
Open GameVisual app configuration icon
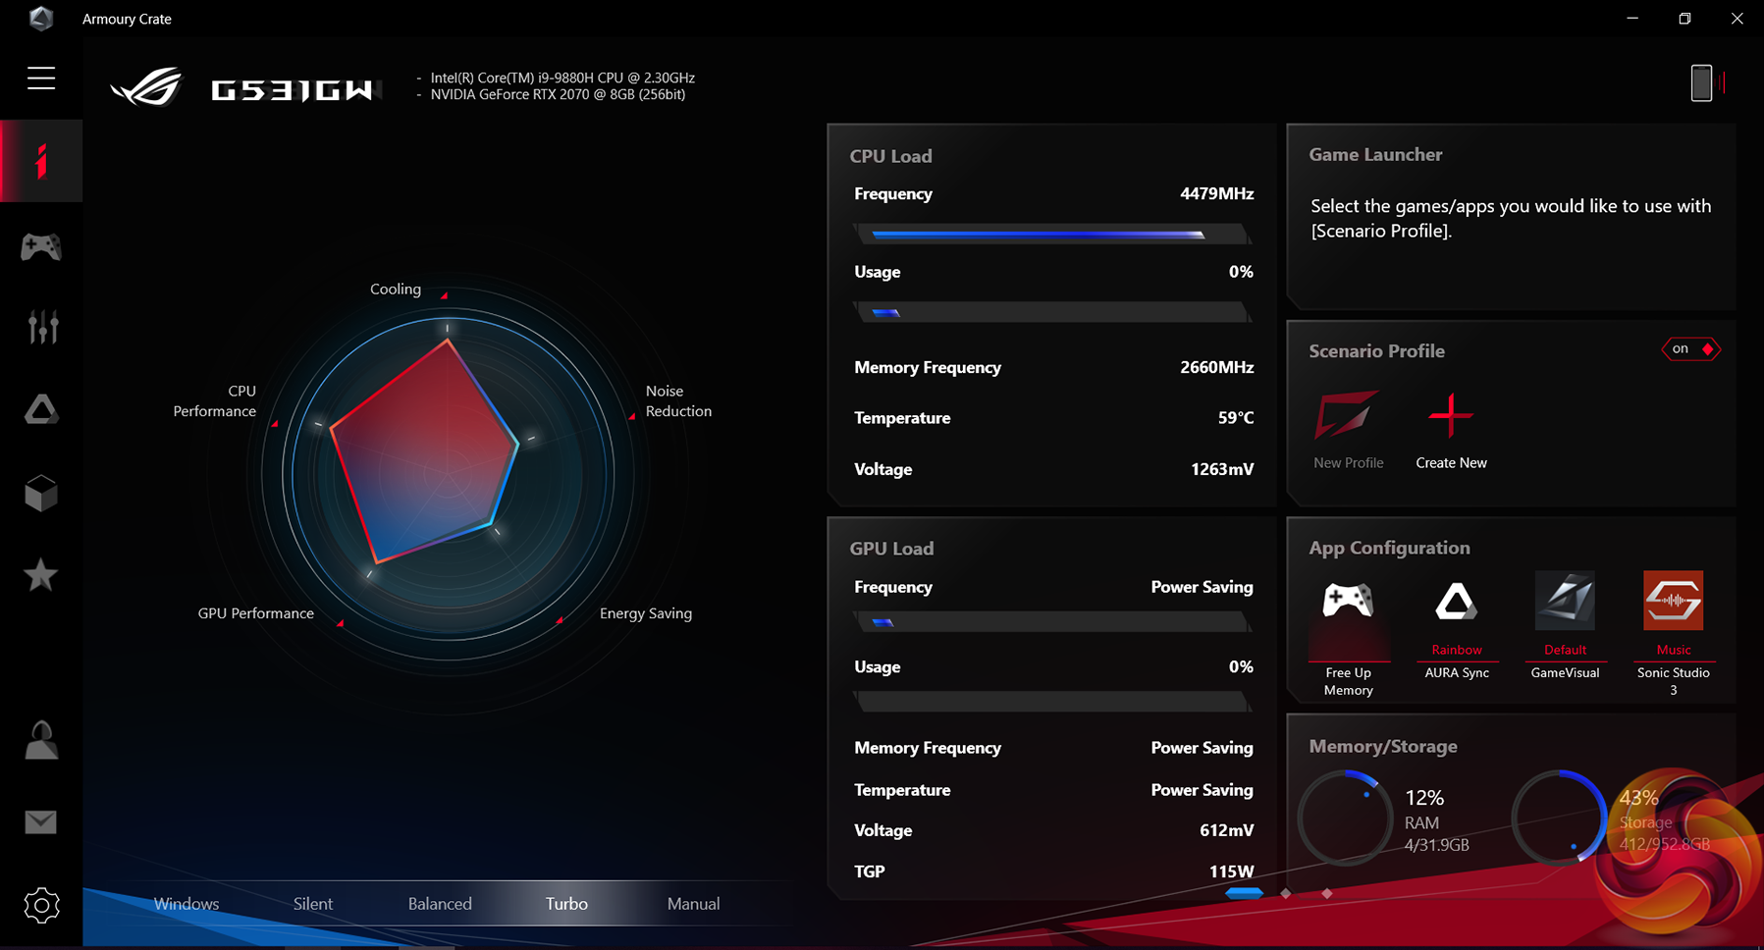(1565, 601)
